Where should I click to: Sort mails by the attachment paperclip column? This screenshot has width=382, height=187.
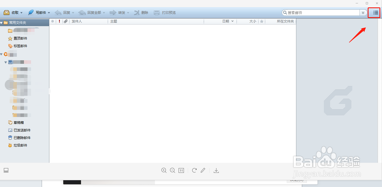pyautogui.click(x=66, y=21)
